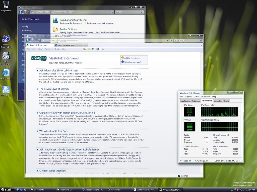Open the recent pages dropdown beside the IE forward button

(x=35, y=40)
